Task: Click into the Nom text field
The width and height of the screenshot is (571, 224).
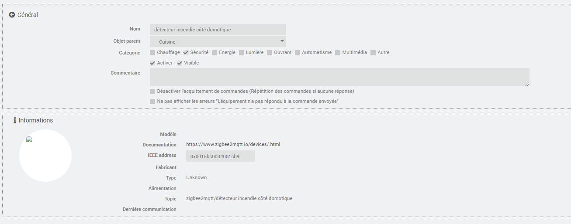Action: [218, 30]
